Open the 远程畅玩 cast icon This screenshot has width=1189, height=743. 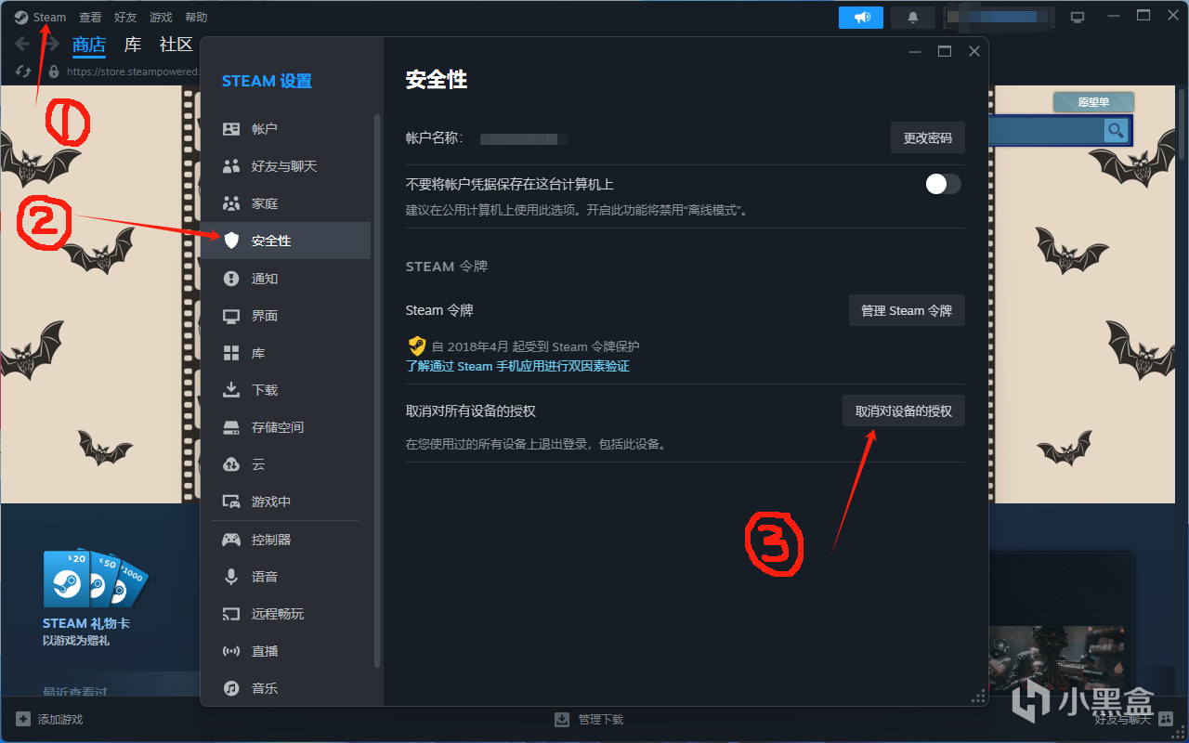tap(231, 614)
